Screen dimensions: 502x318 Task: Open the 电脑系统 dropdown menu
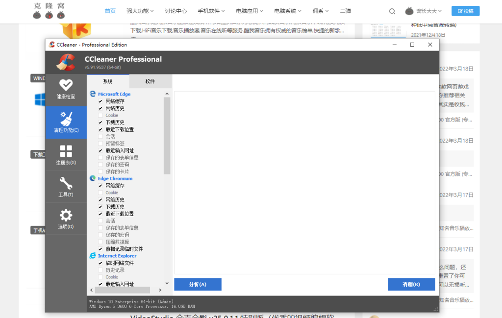tap(287, 11)
